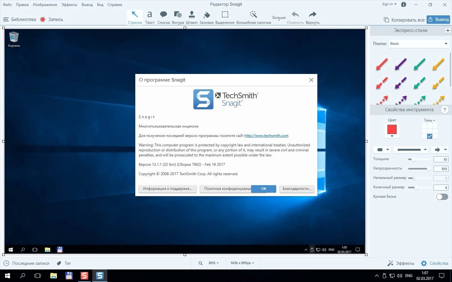Open the Библиотека library
452x282 pixels.
coord(19,19)
